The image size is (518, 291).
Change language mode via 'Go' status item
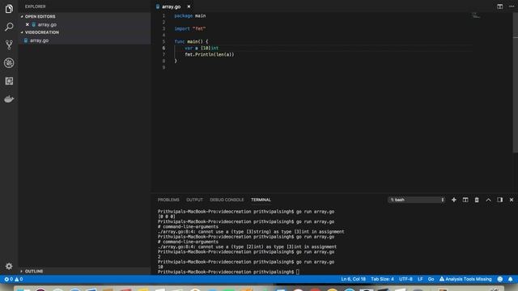(431, 279)
